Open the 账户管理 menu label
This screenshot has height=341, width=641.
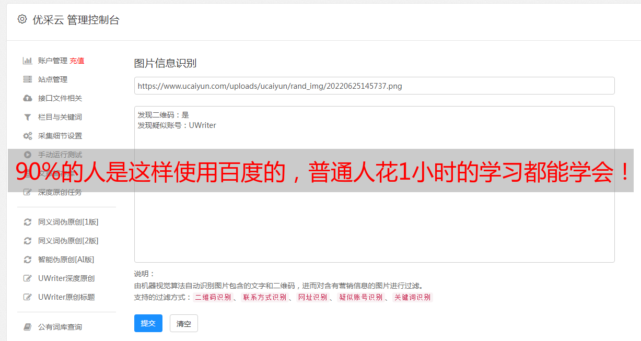53,61
